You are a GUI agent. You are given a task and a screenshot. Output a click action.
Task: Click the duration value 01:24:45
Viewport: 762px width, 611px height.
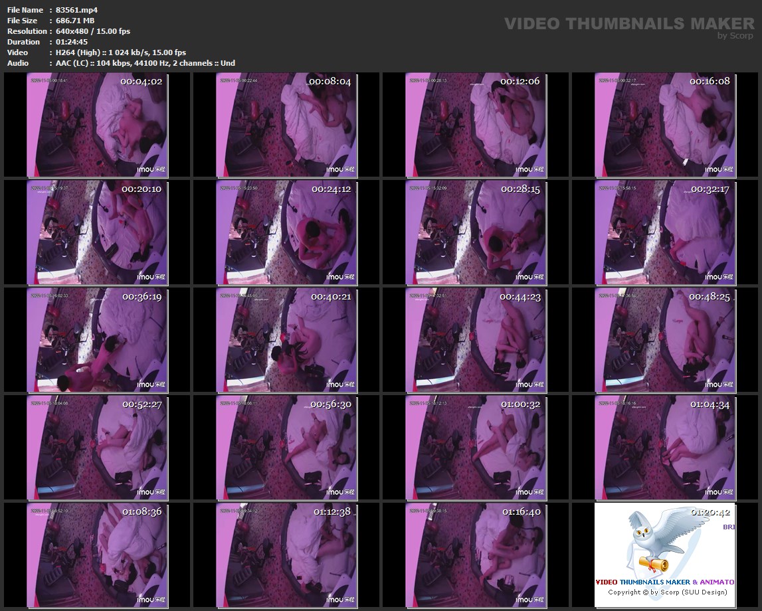72,42
